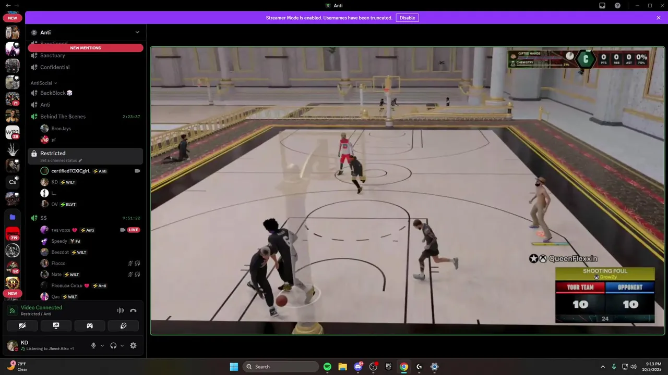Click the green connection signal icon
Screen dimensions: 668x375
coord(13,310)
